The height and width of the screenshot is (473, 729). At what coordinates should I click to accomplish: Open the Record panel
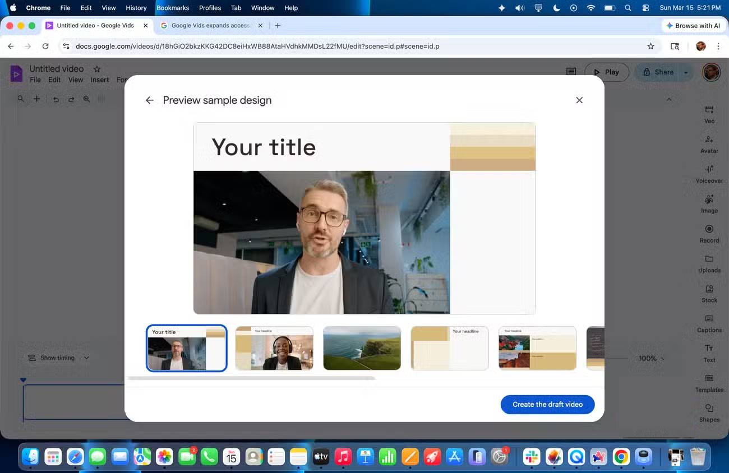[x=709, y=233]
